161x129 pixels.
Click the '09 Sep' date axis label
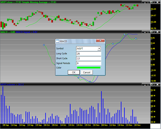pyautogui.click(x=6, y=125)
